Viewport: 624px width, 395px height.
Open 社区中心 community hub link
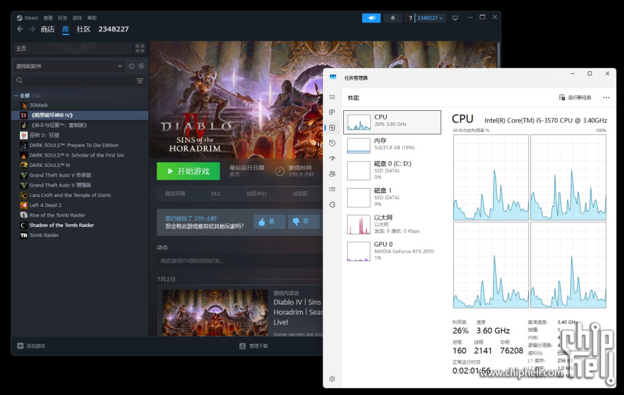pyautogui.click(x=257, y=194)
